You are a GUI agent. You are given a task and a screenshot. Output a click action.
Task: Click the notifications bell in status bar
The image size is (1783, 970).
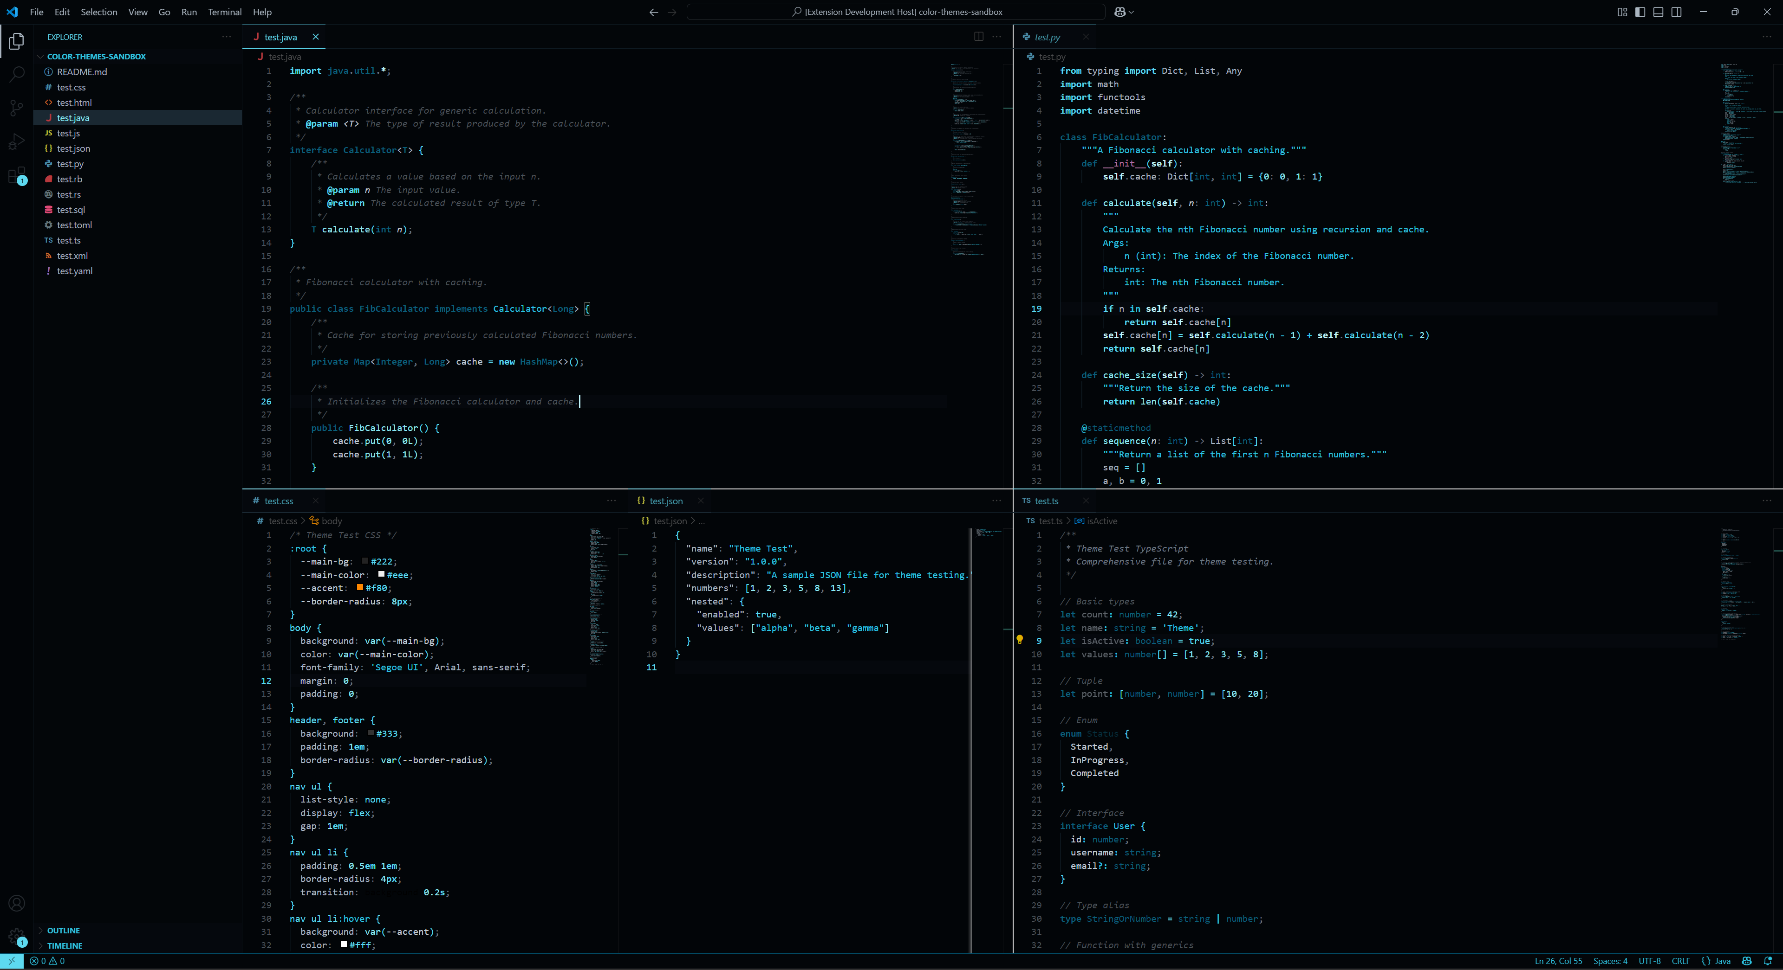(x=1768, y=961)
